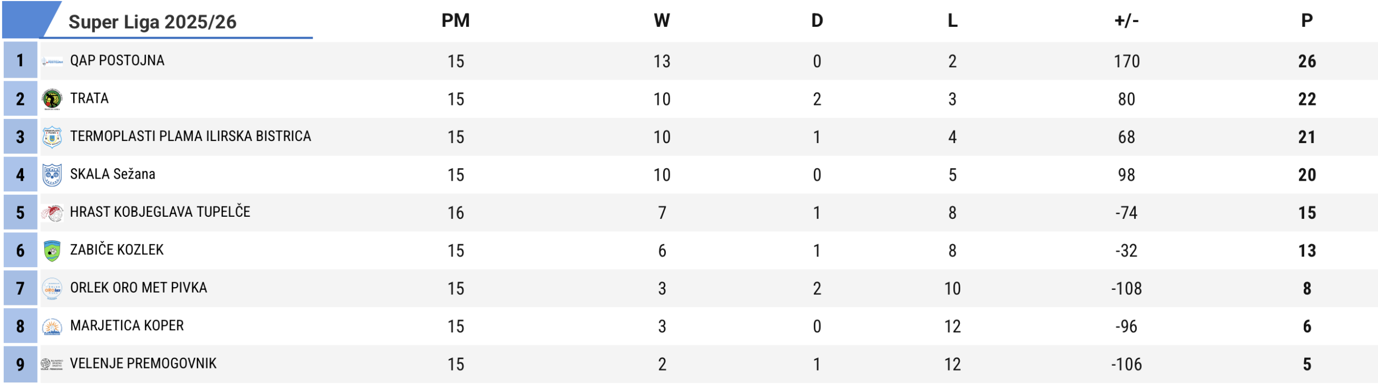Click the Orlek Oro Met Pivka logo
The height and width of the screenshot is (384, 1378).
[52, 289]
